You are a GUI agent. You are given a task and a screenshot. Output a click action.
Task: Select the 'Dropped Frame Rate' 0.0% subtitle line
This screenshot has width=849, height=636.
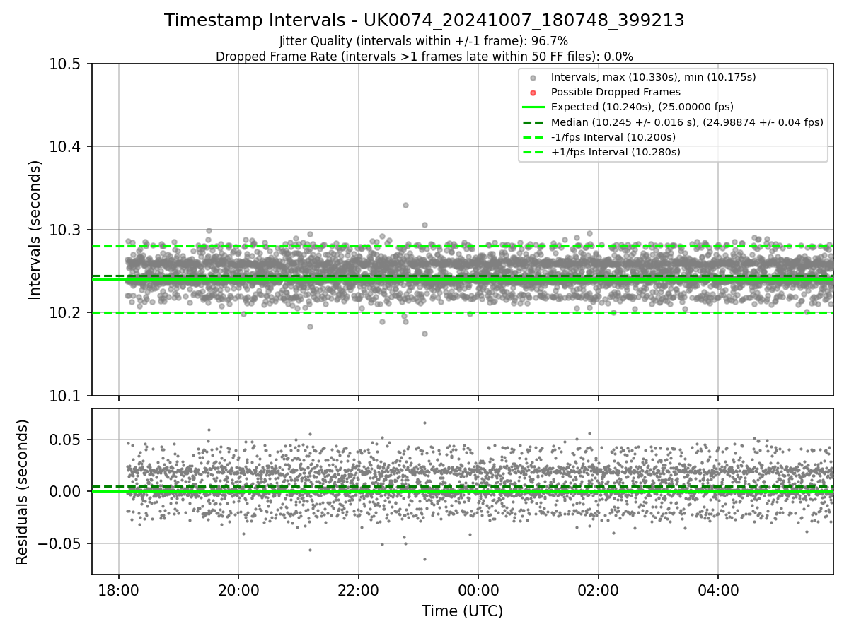pos(424,56)
